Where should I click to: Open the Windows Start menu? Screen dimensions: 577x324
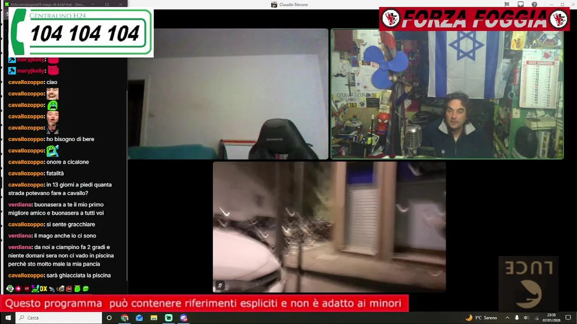[8, 318]
